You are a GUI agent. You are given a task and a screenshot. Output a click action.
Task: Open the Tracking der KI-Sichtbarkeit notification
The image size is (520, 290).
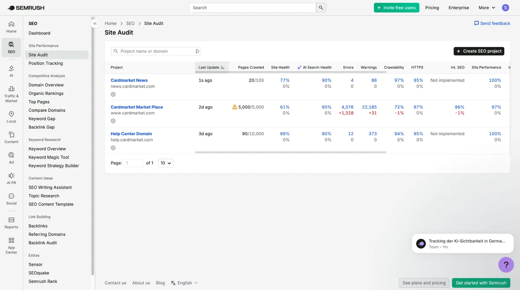463,244
